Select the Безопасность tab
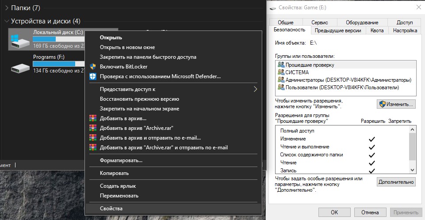The image size is (425, 220). [x=290, y=30]
